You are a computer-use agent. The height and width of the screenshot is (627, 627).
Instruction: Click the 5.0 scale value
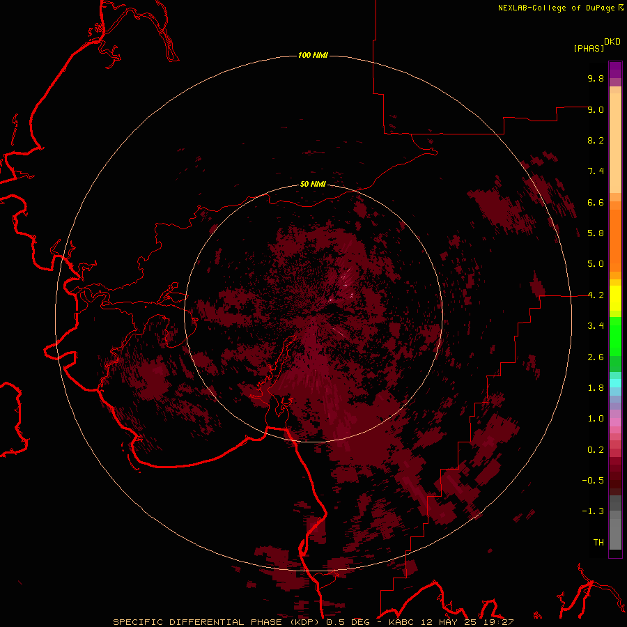tap(596, 264)
